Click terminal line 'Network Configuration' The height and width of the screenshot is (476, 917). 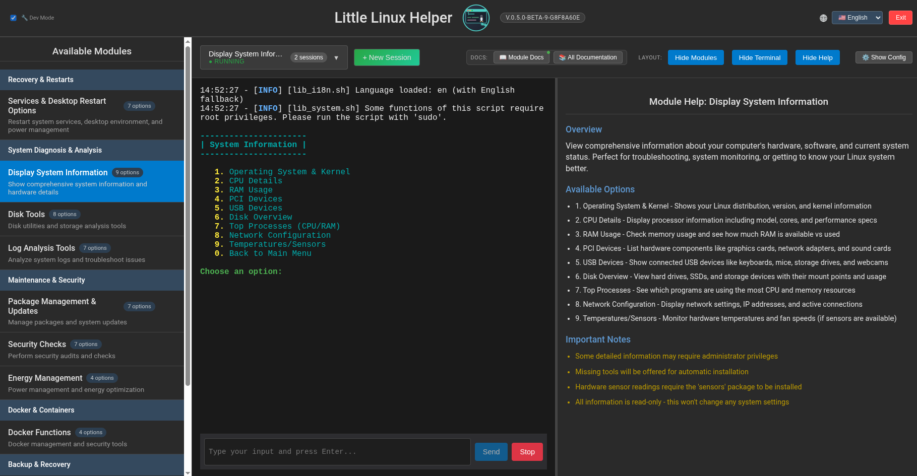tap(280, 235)
